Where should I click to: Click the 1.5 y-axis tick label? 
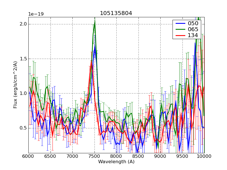tap(23, 59)
